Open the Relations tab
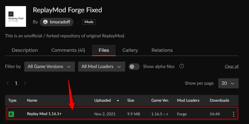This screenshot has width=249, height=124. pyautogui.click(x=162, y=50)
